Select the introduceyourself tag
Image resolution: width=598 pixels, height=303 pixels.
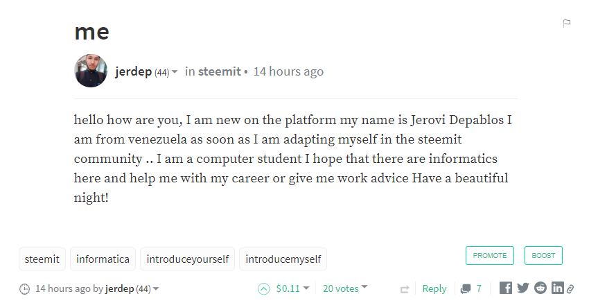[x=187, y=259]
